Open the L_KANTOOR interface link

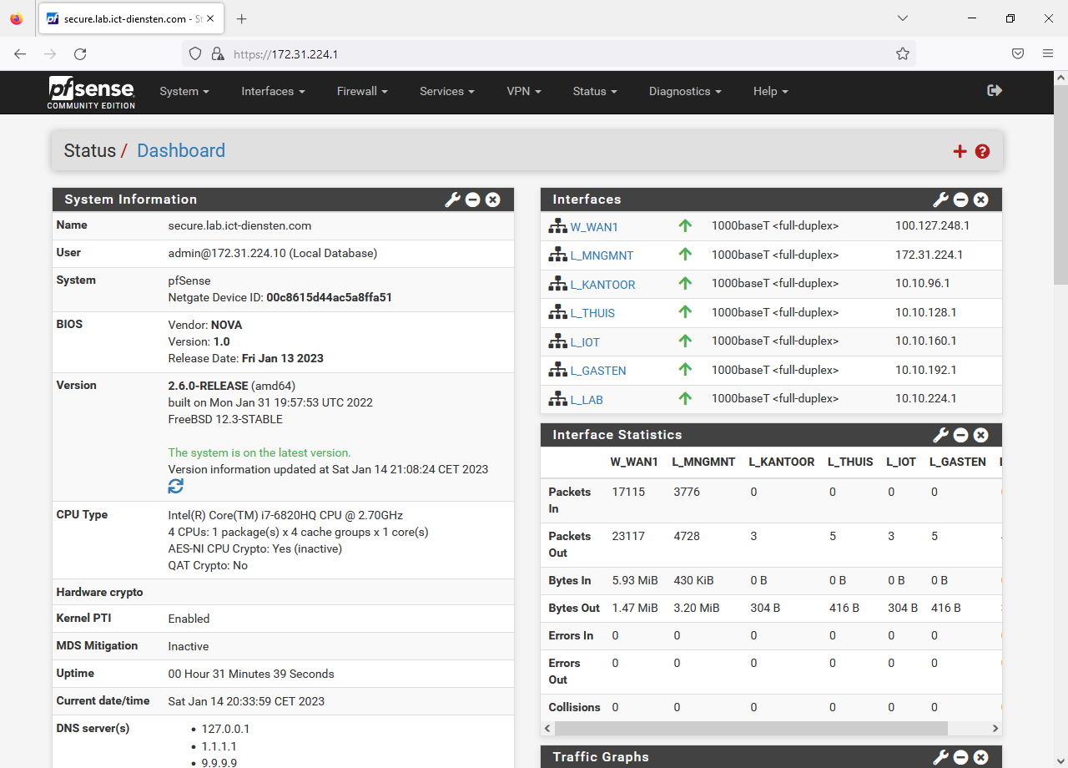pos(602,285)
